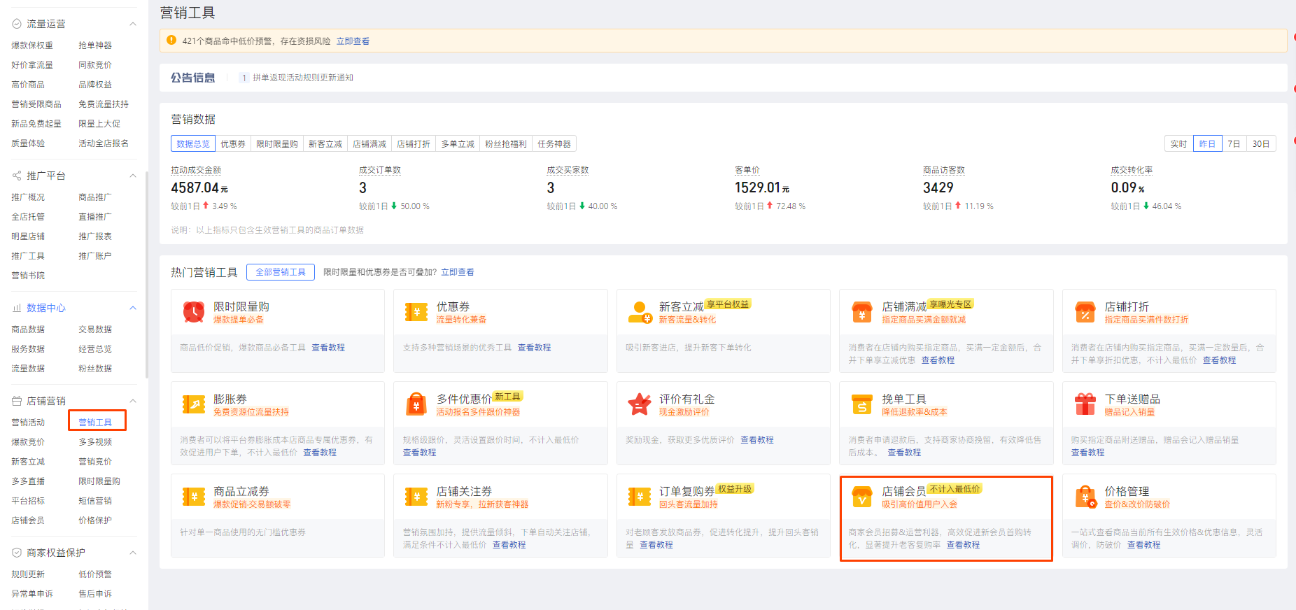Click the 店铺满减 shop icon
The image size is (1296, 610).
click(862, 312)
